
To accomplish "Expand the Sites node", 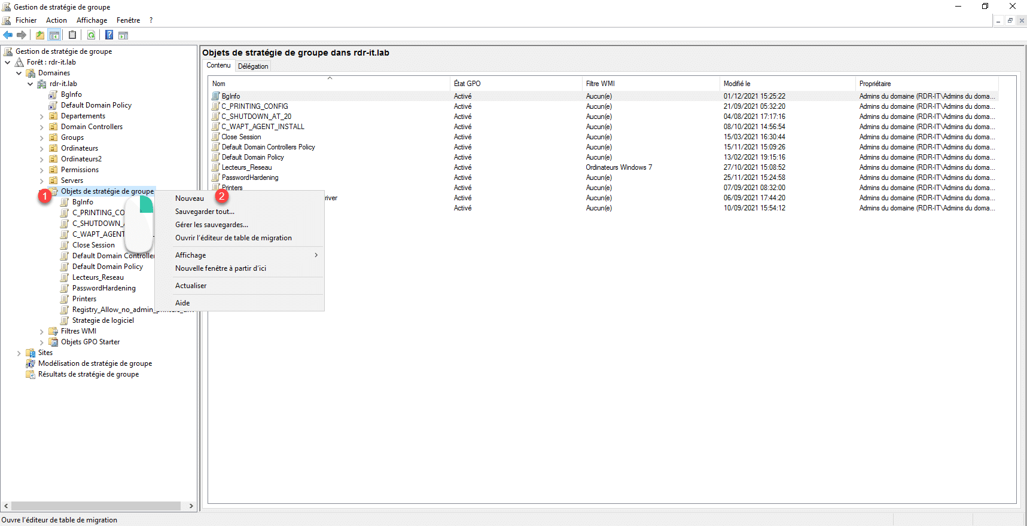I will click(x=19, y=353).
